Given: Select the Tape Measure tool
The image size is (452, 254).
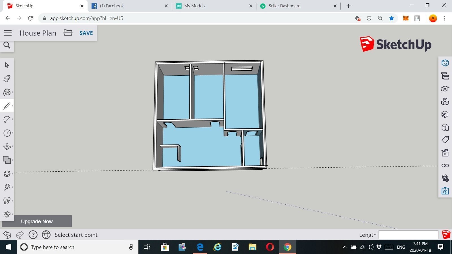Looking at the screenshot, I should click(7, 187).
